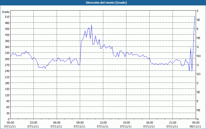Select the "Grado" y-axis unit label
The image size is (206, 129).
[6, 12]
